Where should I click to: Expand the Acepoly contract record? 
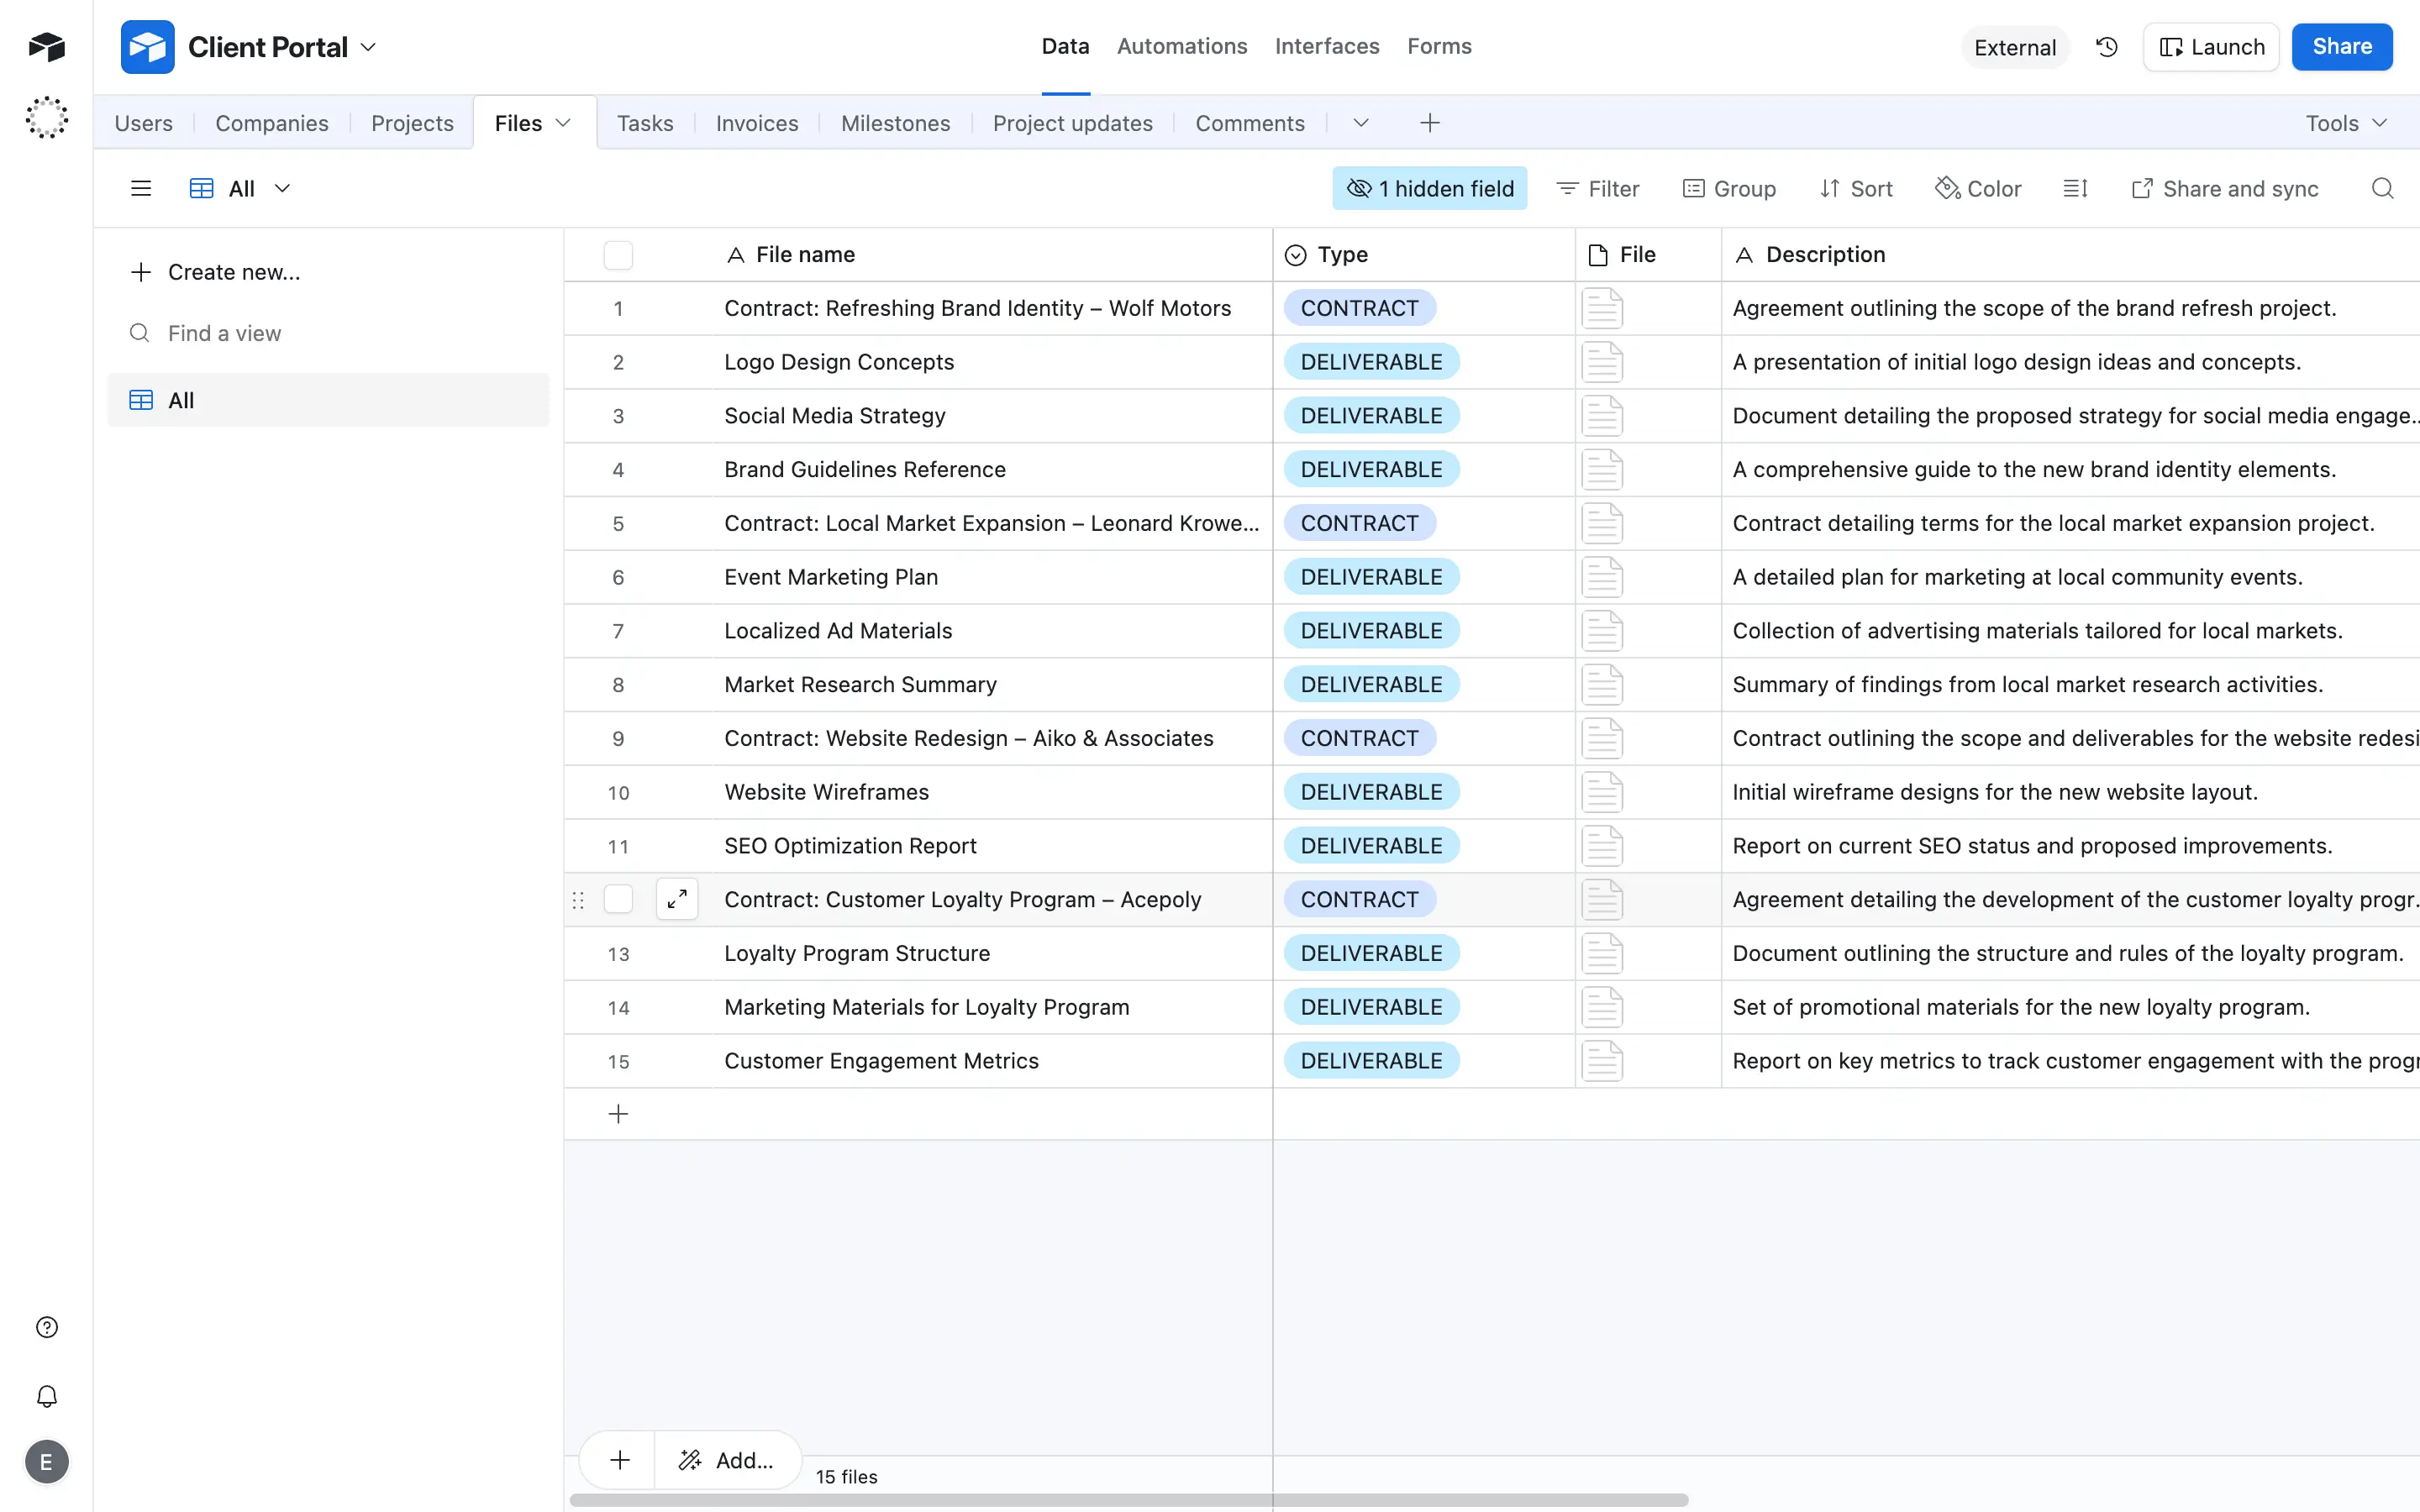[x=677, y=899]
